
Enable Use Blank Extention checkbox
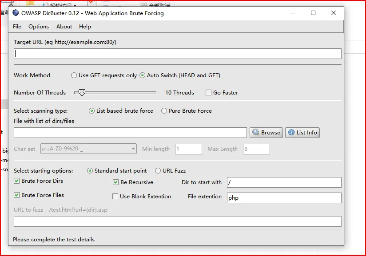click(115, 196)
